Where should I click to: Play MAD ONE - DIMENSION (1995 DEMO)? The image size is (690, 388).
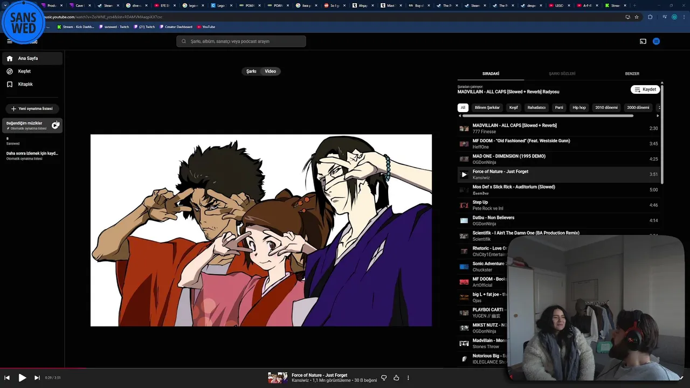pos(558,159)
